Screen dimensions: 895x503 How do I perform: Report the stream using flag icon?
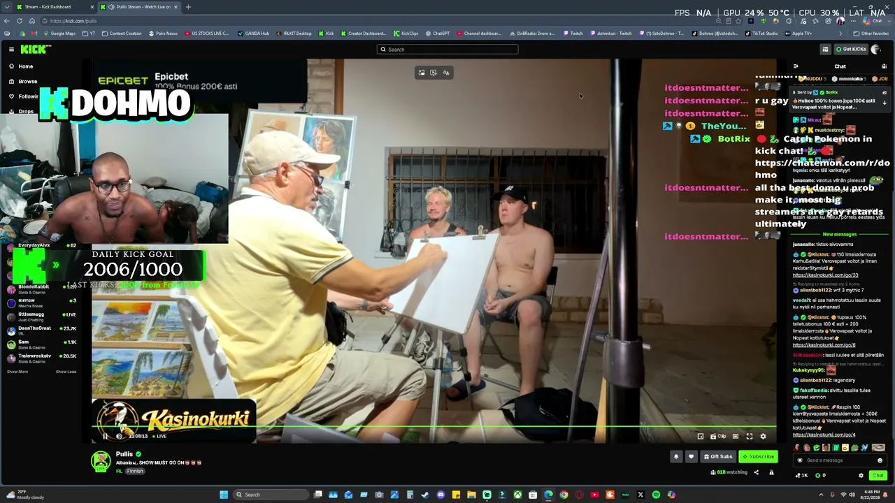click(771, 472)
